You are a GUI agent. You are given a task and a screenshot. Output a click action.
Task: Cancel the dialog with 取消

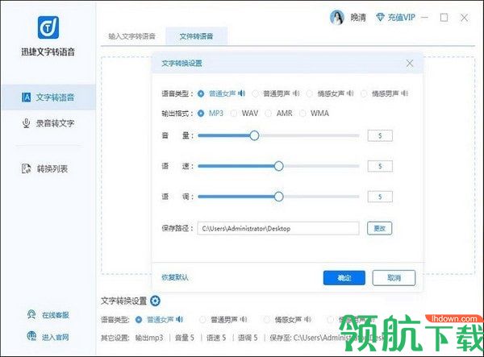[394, 278]
